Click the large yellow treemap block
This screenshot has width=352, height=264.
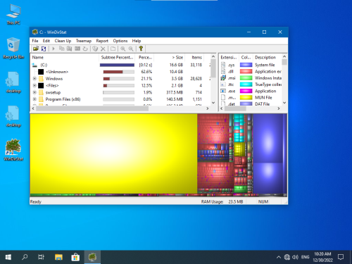coord(113,153)
